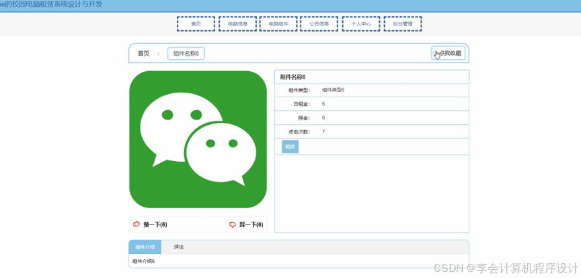Click the 日租金: label
This screenshot has width=581, height=278.
tap(302, 104)
